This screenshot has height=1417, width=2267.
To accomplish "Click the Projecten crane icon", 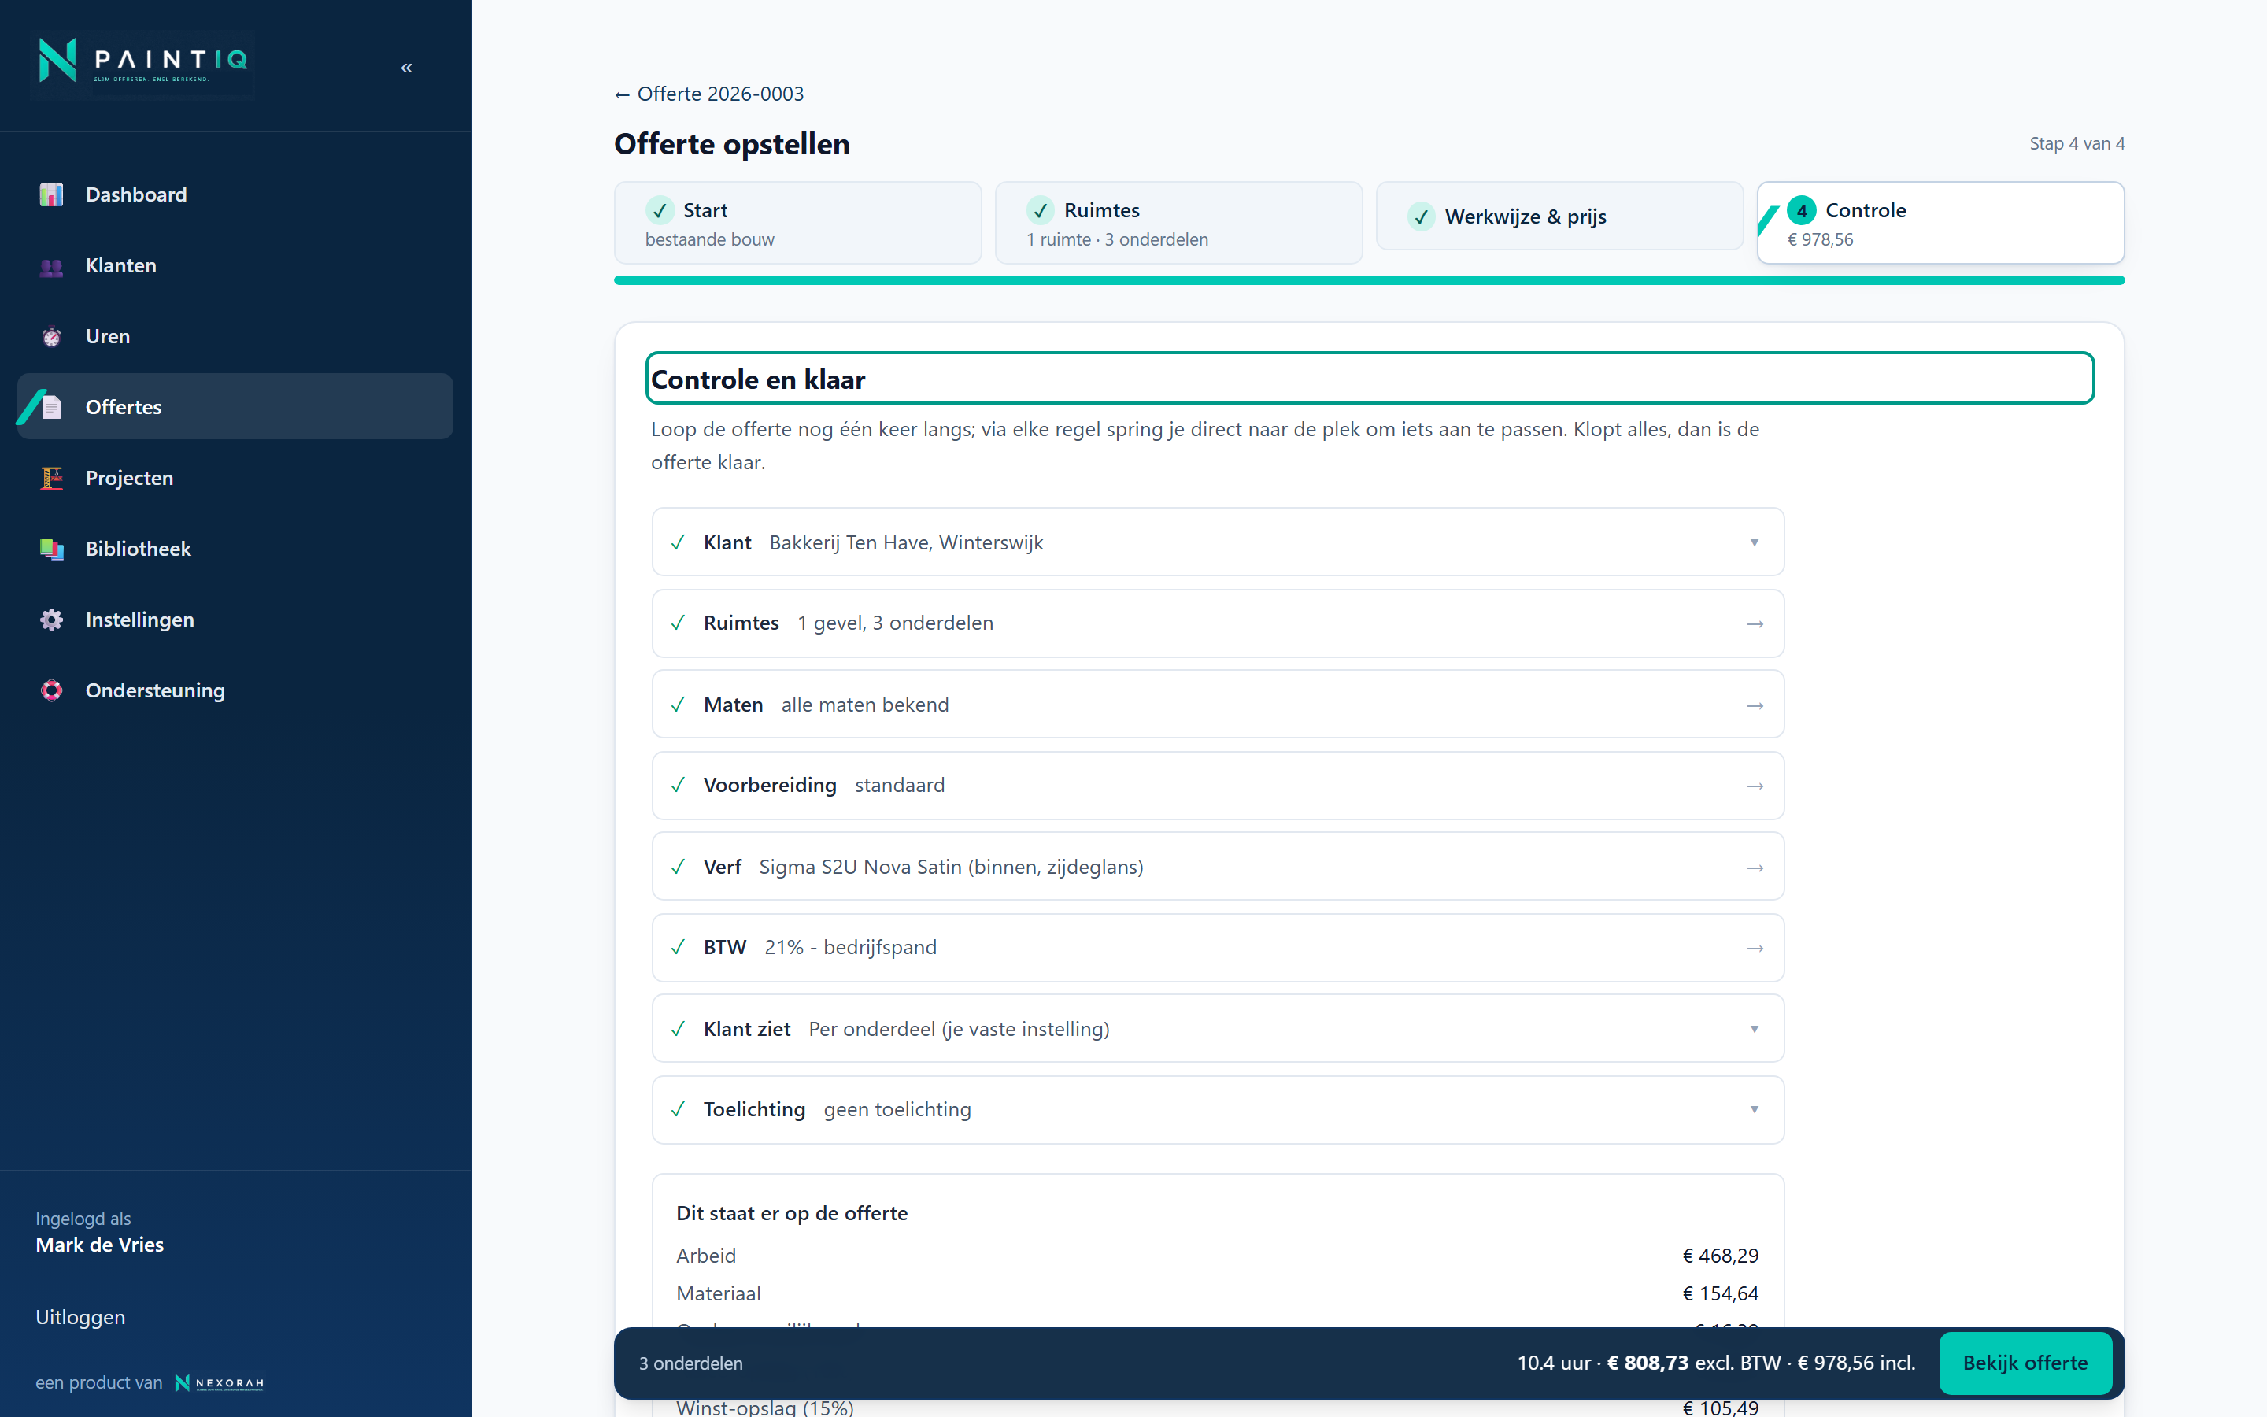I will pyautogui.click(x=51, y=478).
